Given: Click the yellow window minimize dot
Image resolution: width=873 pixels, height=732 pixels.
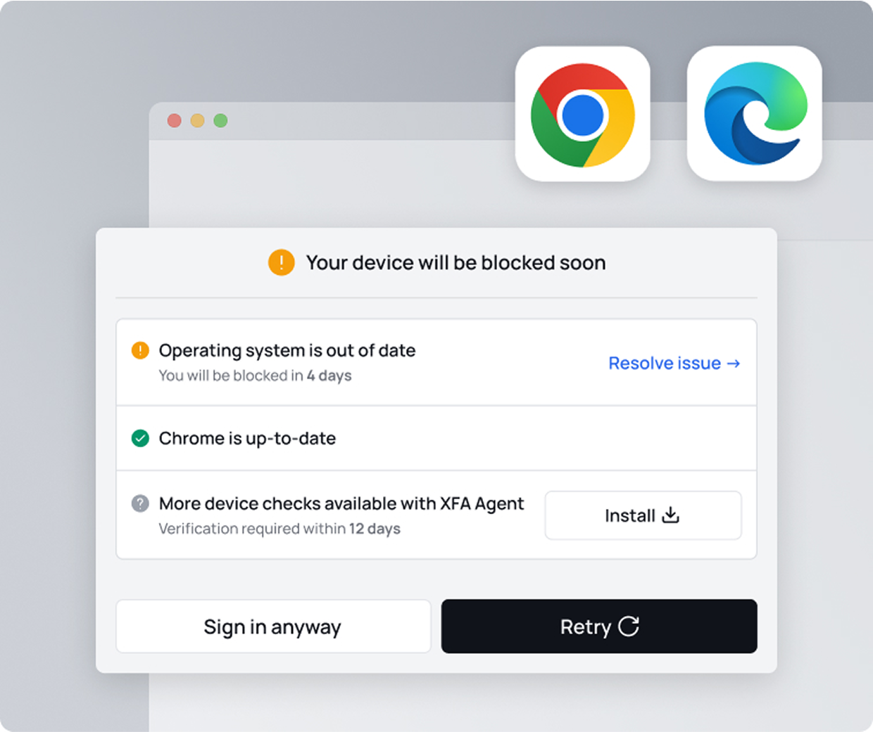Looking at the screenshot, I should (x=198, y=121).
